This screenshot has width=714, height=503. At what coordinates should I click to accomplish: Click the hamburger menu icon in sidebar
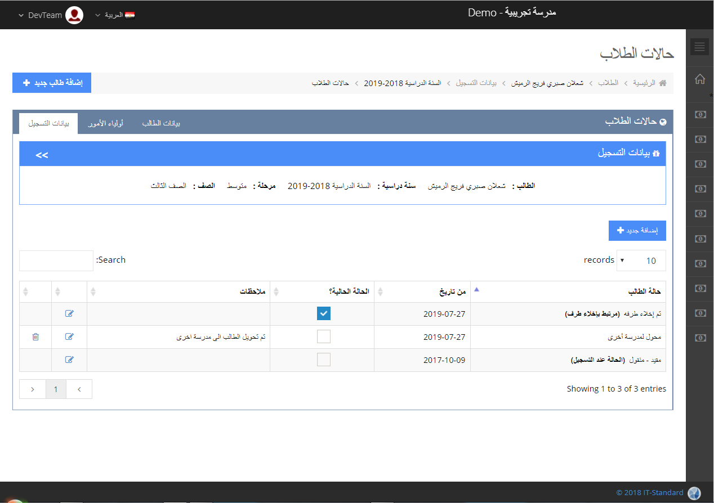[x=700, y=47]
